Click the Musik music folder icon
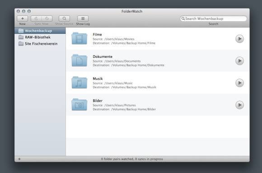Viewport: 262px width, 173px height. click(80, 83)
